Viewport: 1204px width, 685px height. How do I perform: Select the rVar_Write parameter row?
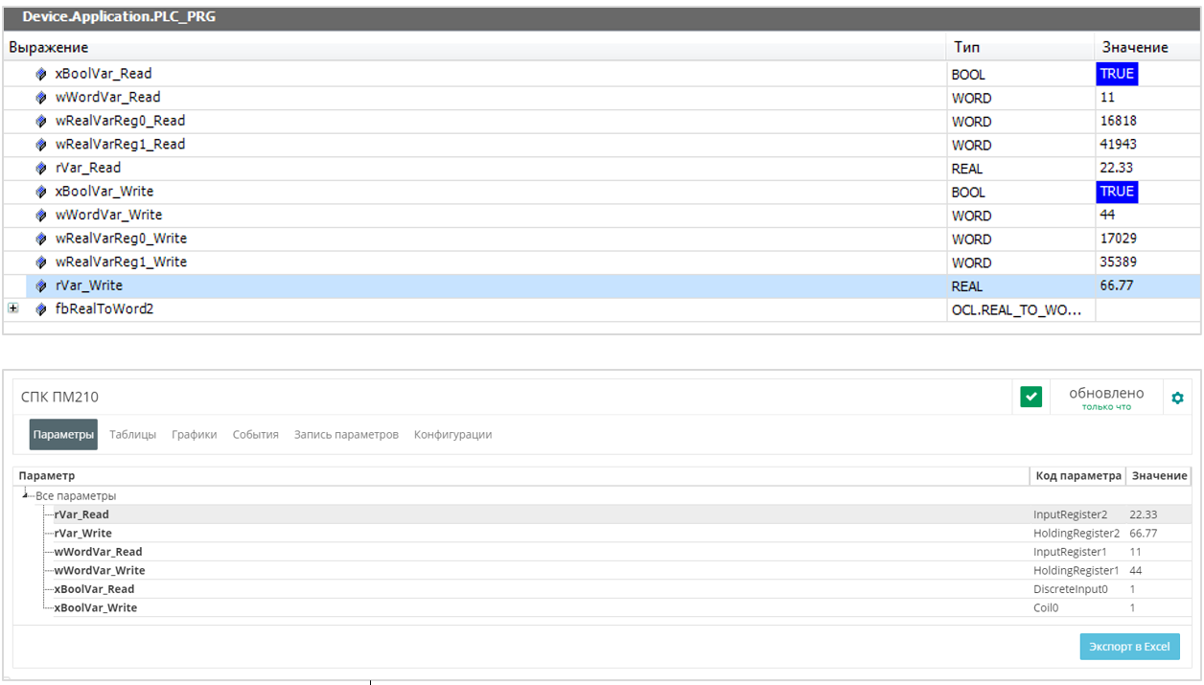point(83,534)
